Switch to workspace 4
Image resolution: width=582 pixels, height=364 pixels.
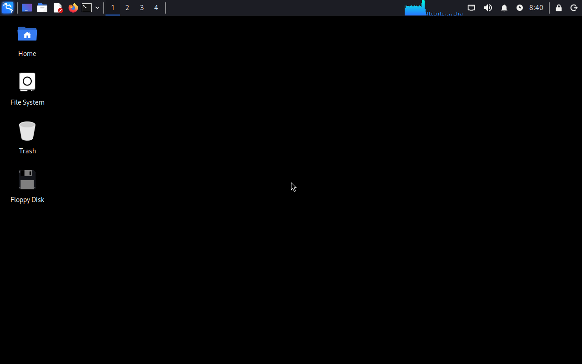coord(156,8)
